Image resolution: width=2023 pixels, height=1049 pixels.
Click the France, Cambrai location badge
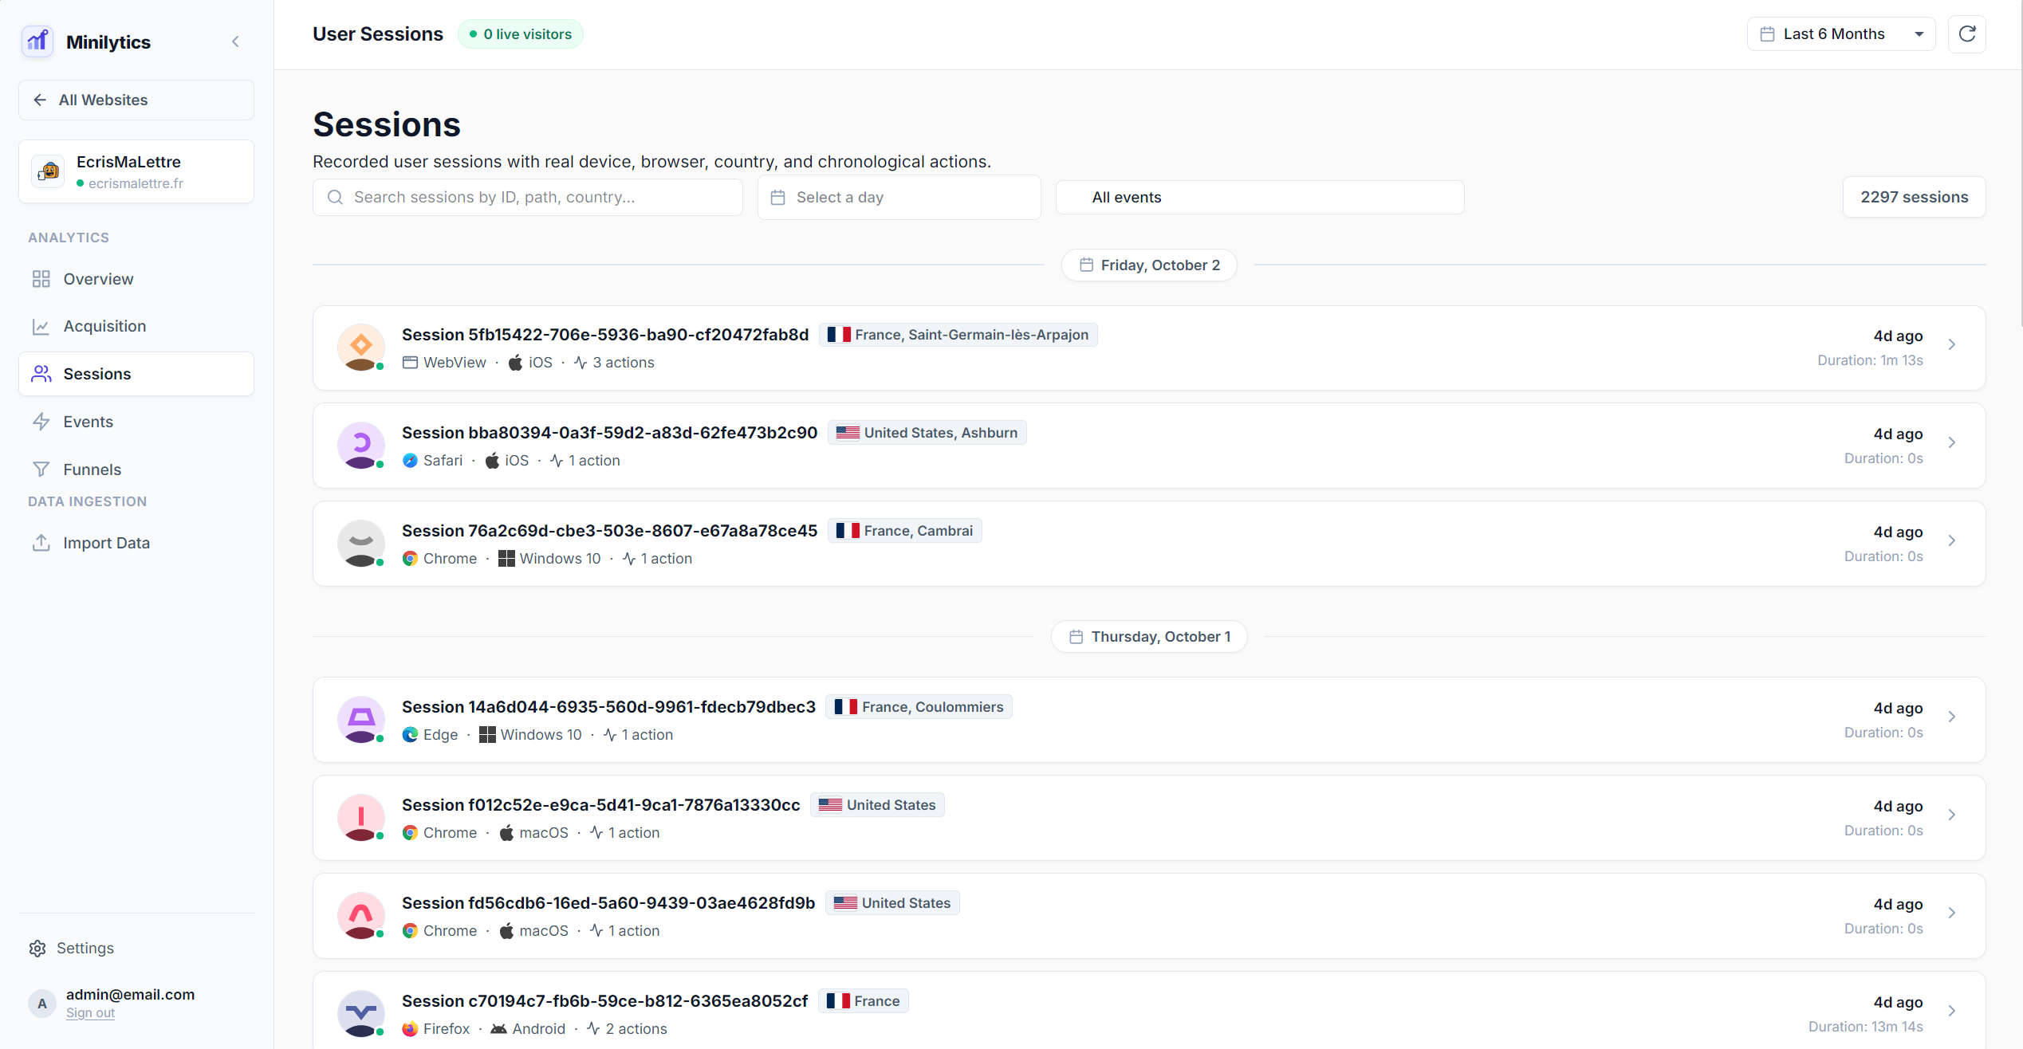point(904,531)
